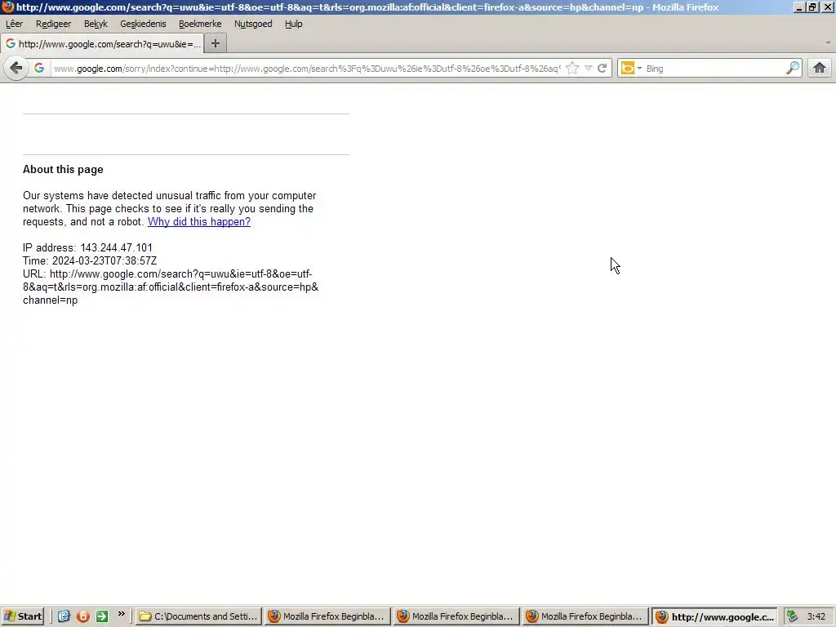Viewport: 836px width, 627px height.
Task: Open the Nutsgoed menu
Action: (253, 24)
